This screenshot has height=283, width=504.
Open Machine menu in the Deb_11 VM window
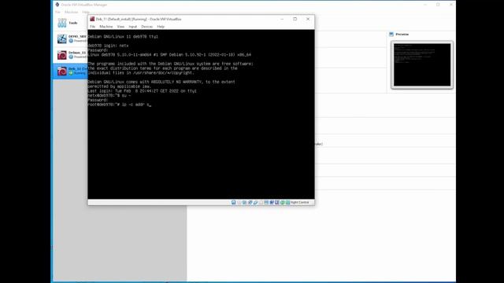click(x=106, y=27)
